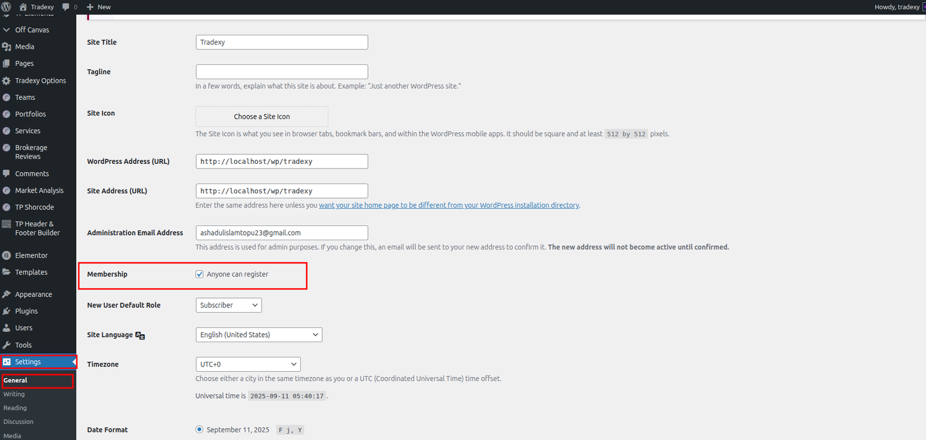Click the Tradexy Options gear icon
Viewport: 926px width, 440px height.
pos(6,80)
